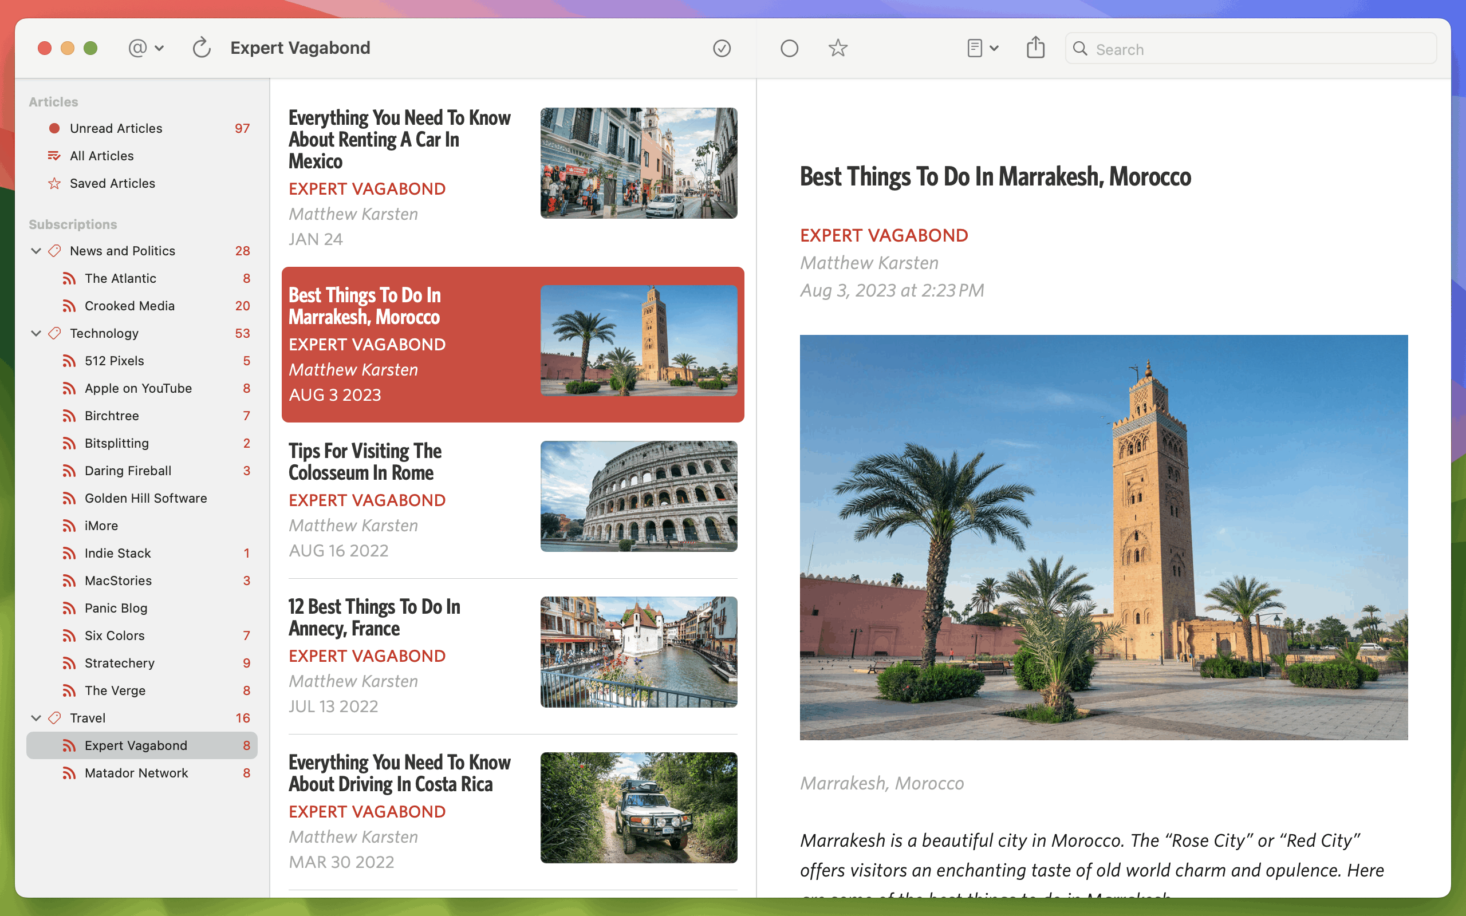Select the Daring Fireball feed label
This screenshot has width=1466, height=916.
[128, 471]
